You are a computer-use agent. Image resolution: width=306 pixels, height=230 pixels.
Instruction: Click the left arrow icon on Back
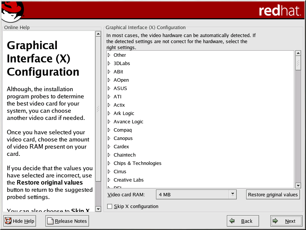tap(232, 221)
